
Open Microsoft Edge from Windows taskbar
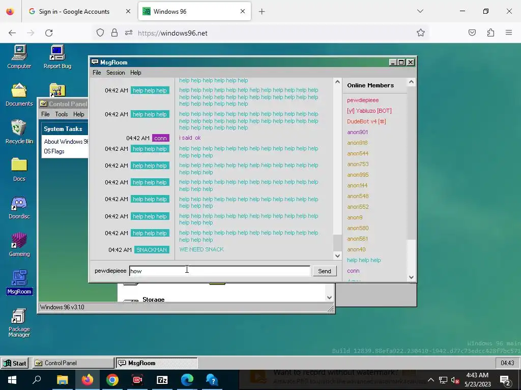pos(187,380)
